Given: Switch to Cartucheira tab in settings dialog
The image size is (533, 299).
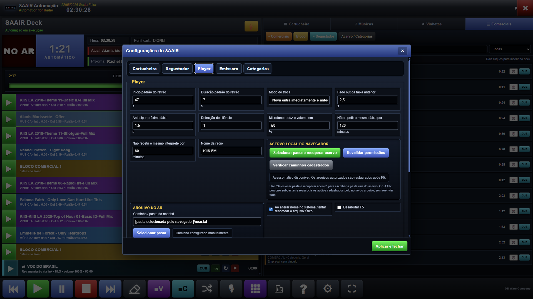Looking at the screenshot, I should coord(144,69).
